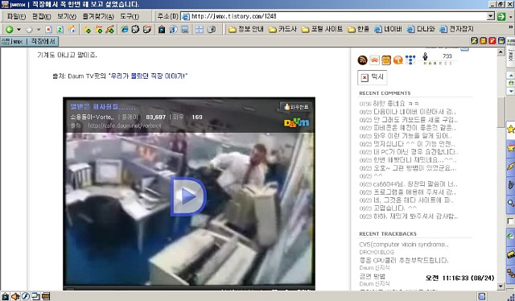Expand the Forward button history dropdown
Screen dimensions: 515x301
coord(39,29)
